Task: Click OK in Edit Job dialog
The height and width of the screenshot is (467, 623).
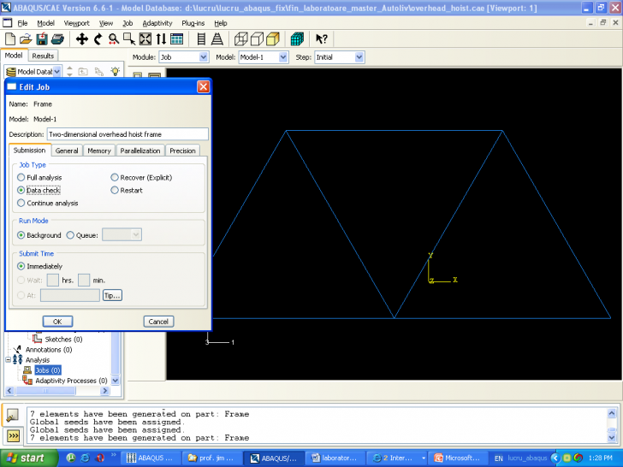Action: [57, 322]
